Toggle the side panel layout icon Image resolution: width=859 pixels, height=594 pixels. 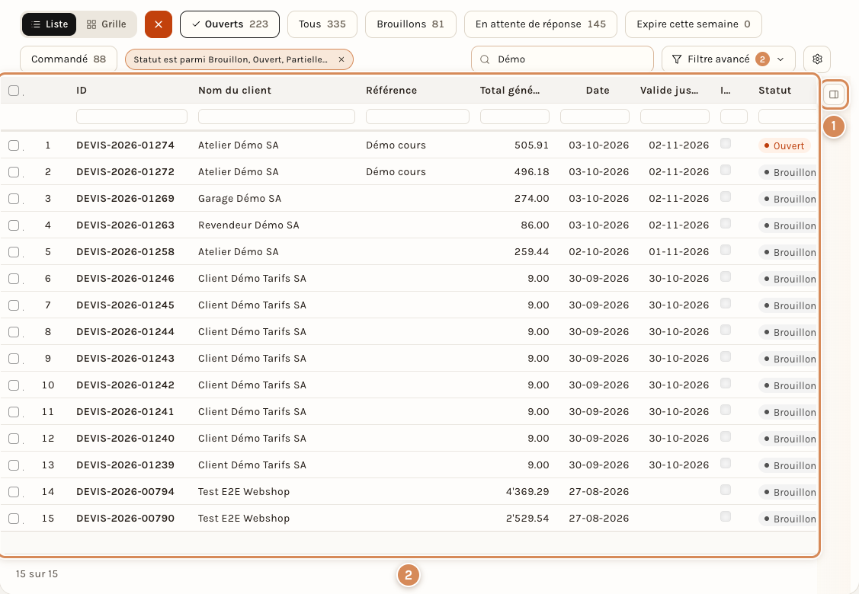point(834,94)
